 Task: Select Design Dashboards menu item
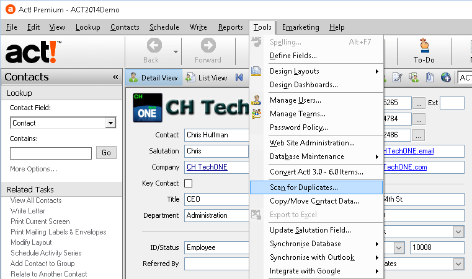coord(316,85)
